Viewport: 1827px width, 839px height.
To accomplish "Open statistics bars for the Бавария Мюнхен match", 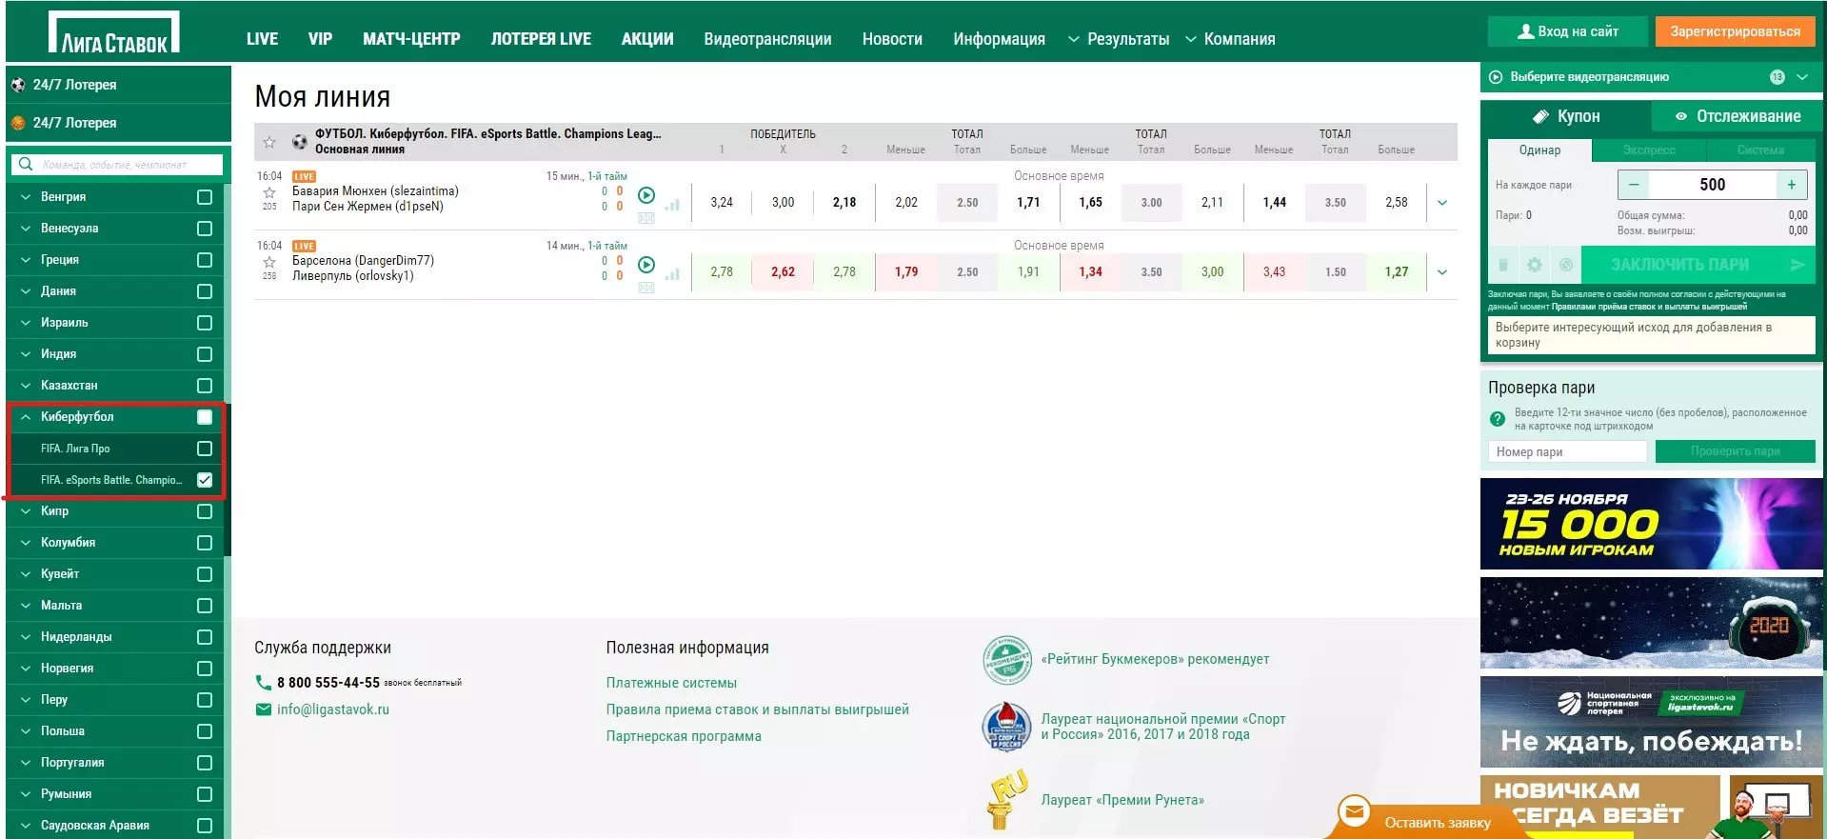I will 673,204.
